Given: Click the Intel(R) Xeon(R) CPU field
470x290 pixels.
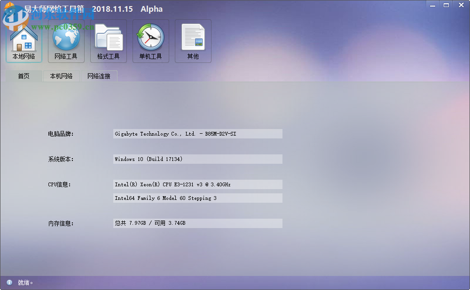Looking at the screenshot, I should click(x=197, y=184).
